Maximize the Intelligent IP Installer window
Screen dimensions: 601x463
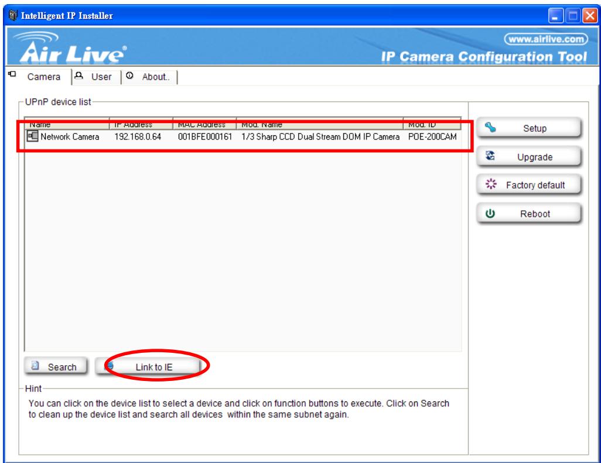click(x=573, y=16)
